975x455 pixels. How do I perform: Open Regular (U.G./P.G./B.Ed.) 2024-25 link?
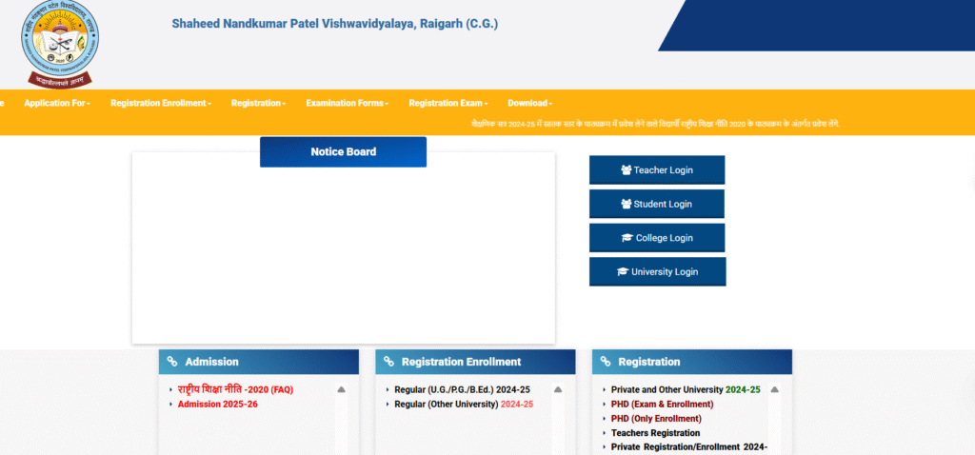coord(462,389)
